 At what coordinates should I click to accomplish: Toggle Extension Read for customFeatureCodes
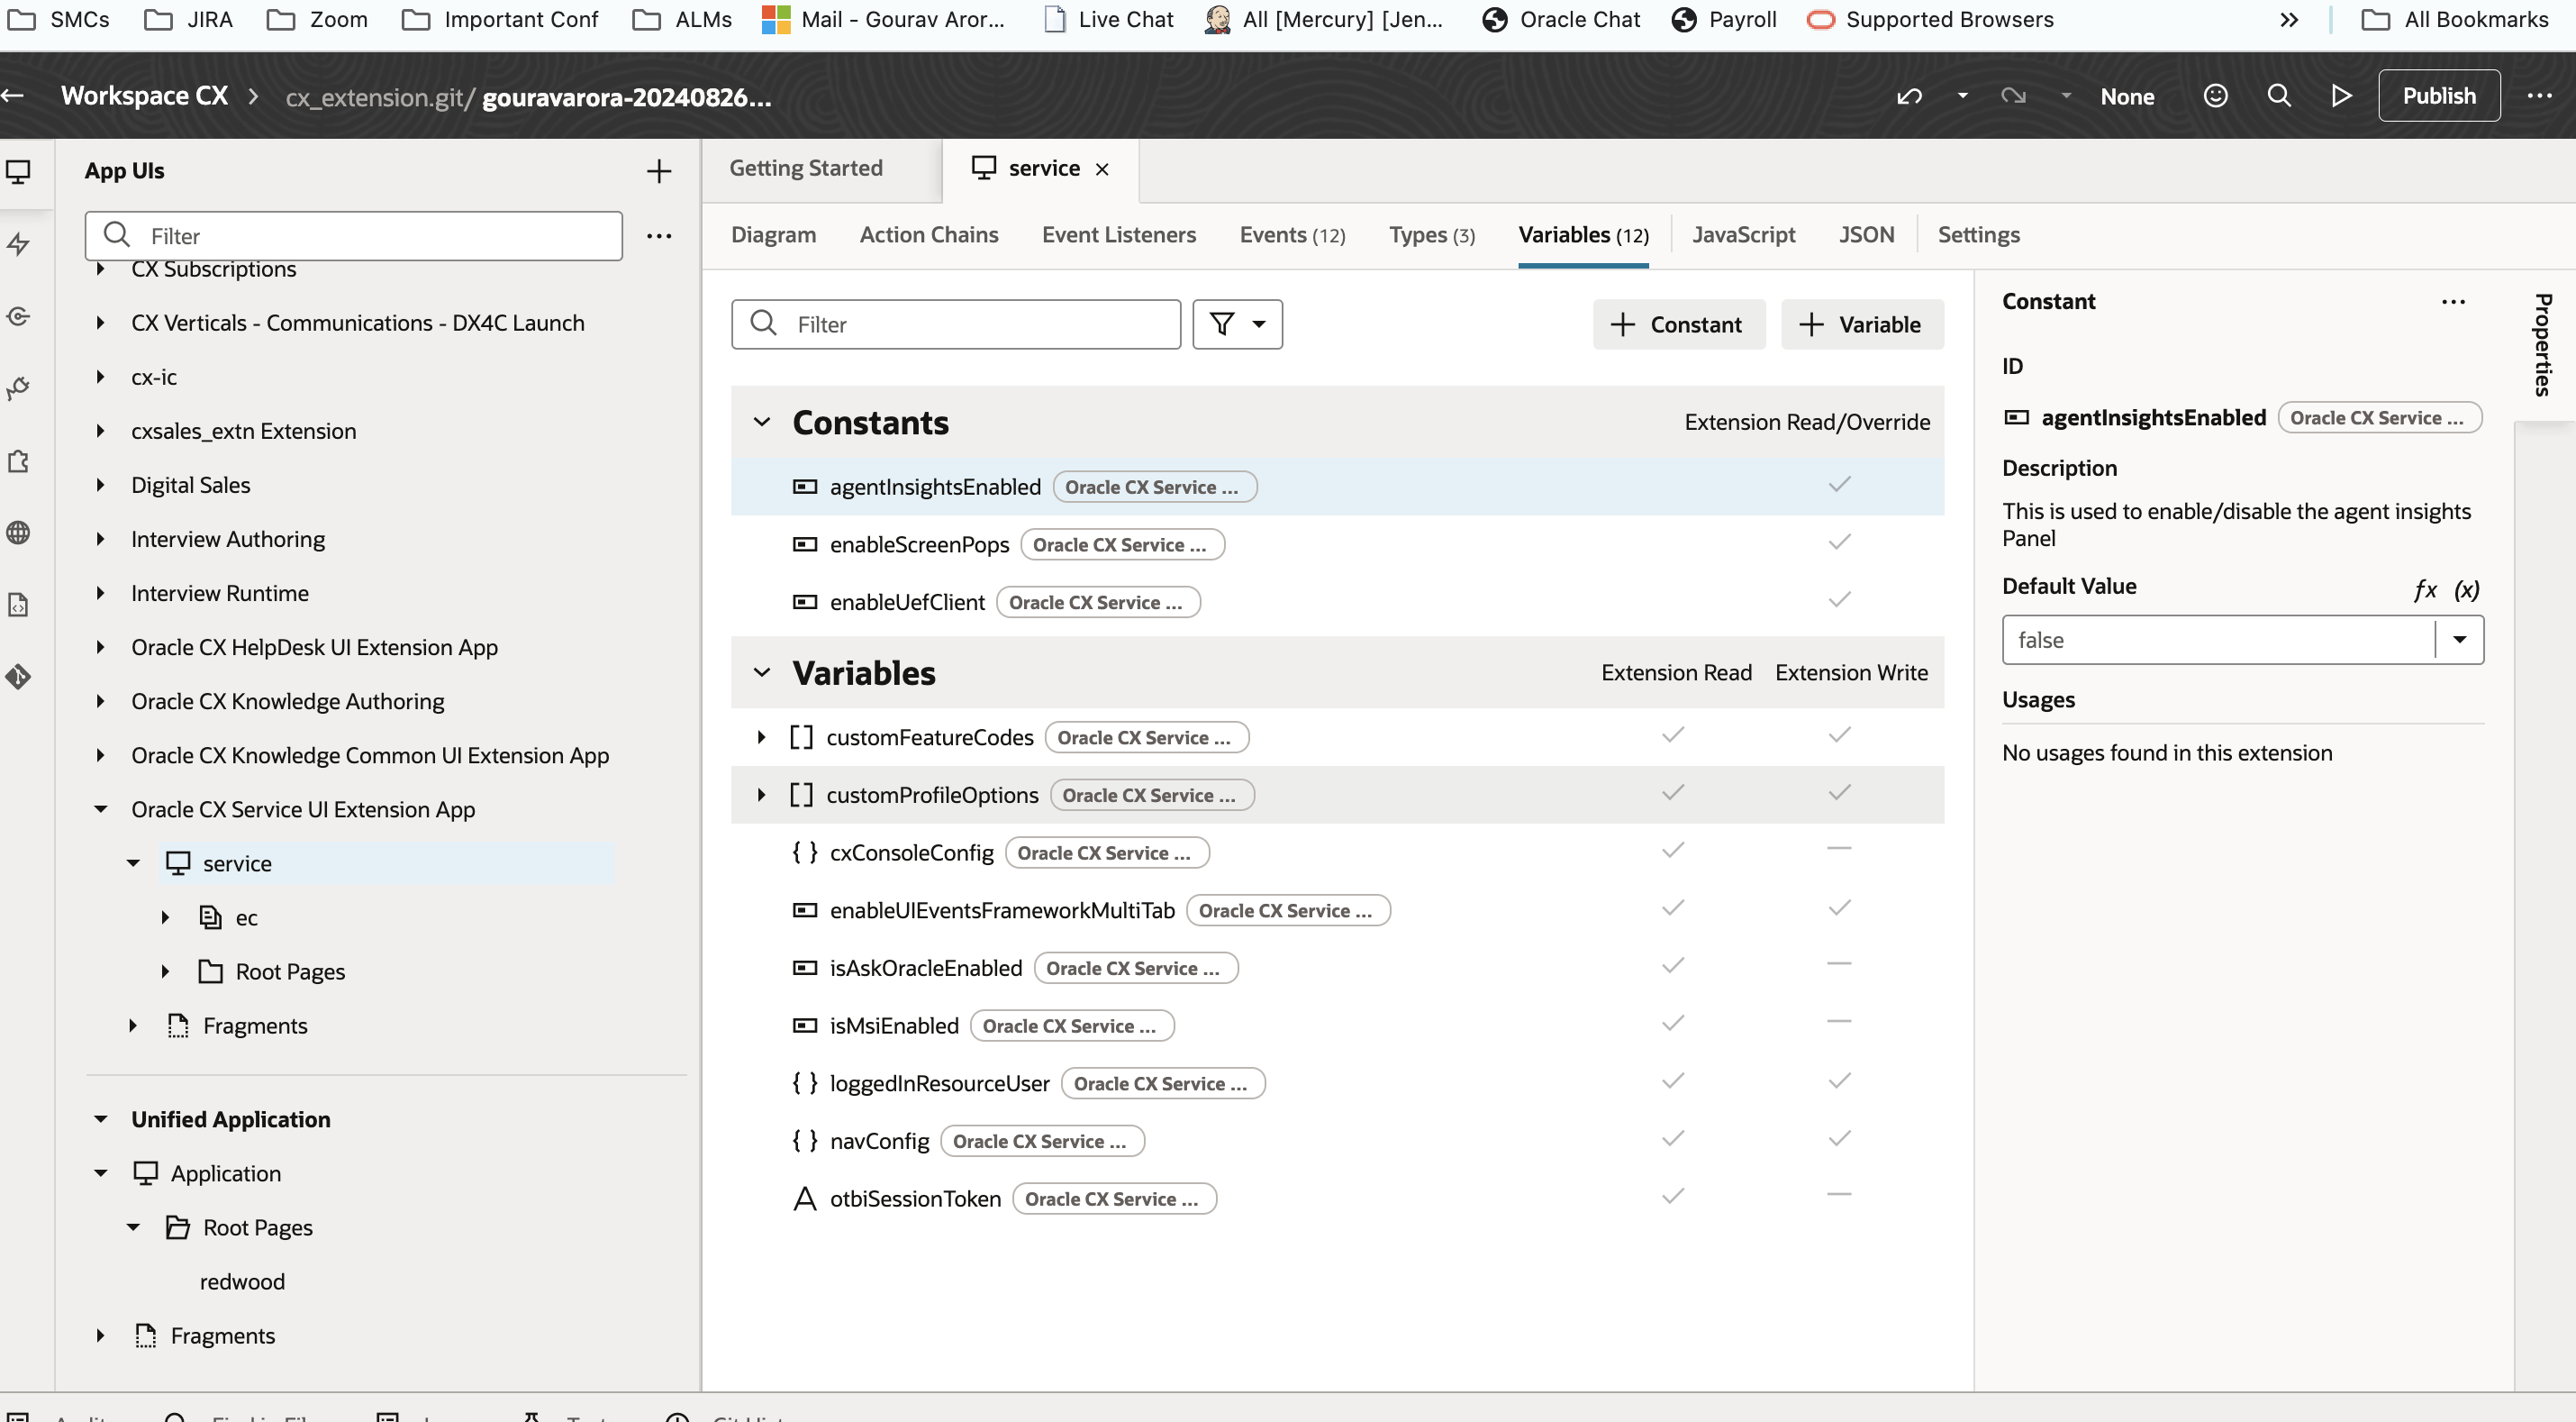[1673, 735]
